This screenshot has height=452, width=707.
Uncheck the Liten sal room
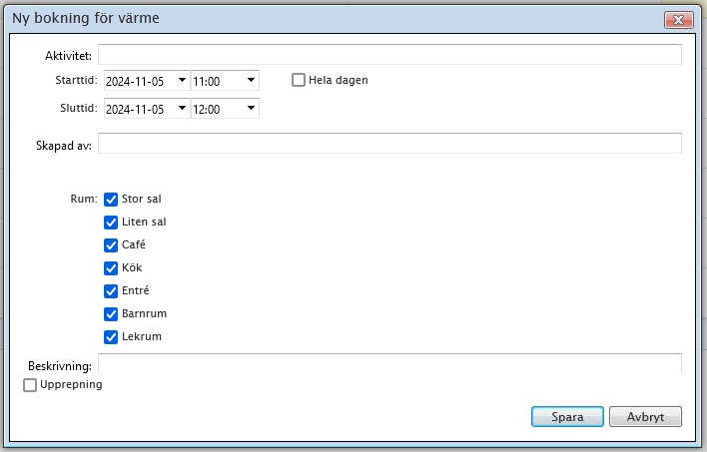(111, 223)
